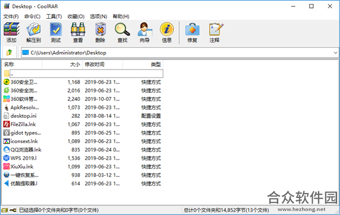The image size is (340, 215).
Task: Click size value 614
Action: click(76, 183)
